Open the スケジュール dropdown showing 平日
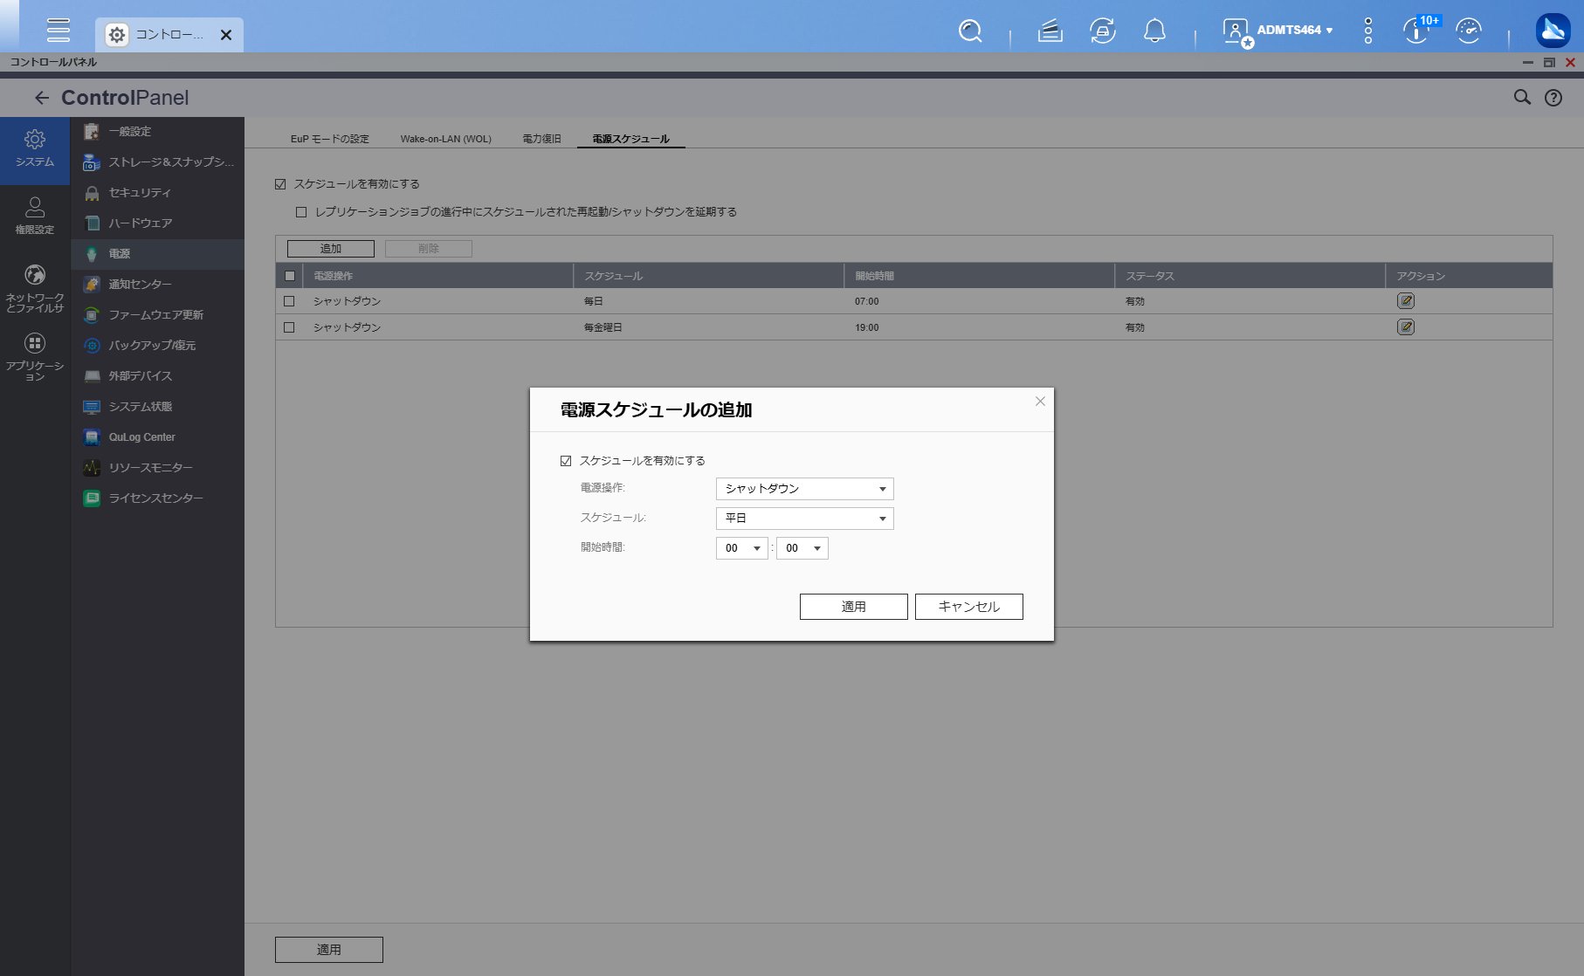Screen dimensions: 1584x976 point(804,519)
